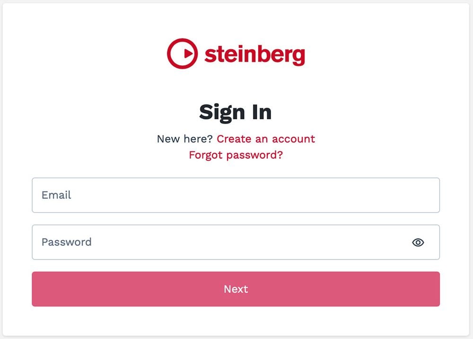Select the Email placeholder text
This screenshot has width=473, height=339.
pyautogui.click(x=56, y=195)
